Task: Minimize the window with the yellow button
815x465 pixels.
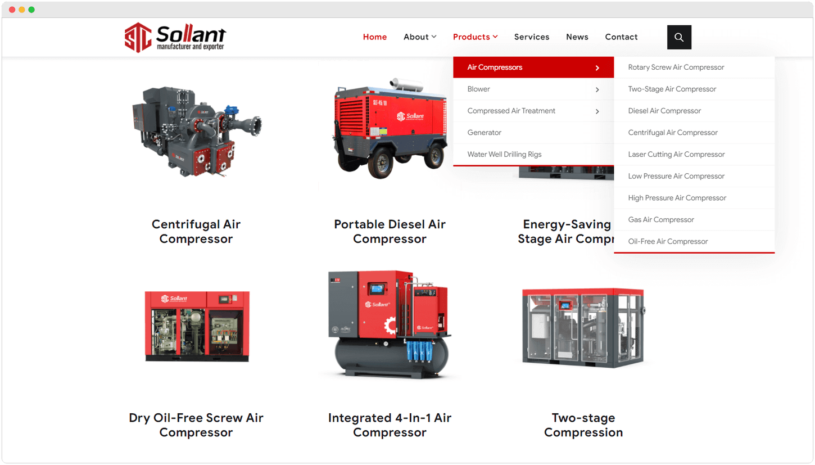Action: pyautogui.click(x=22, y=10)
